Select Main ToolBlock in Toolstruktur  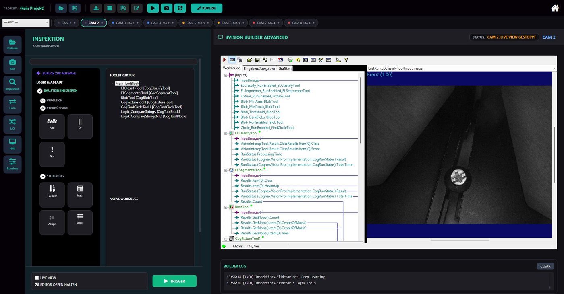point(127,83)
